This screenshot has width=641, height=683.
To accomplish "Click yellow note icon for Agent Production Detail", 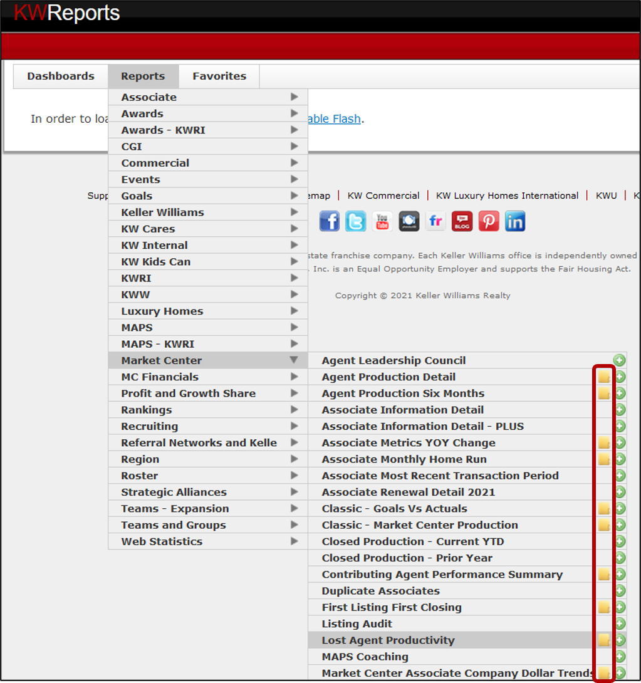I will point(604,377).
